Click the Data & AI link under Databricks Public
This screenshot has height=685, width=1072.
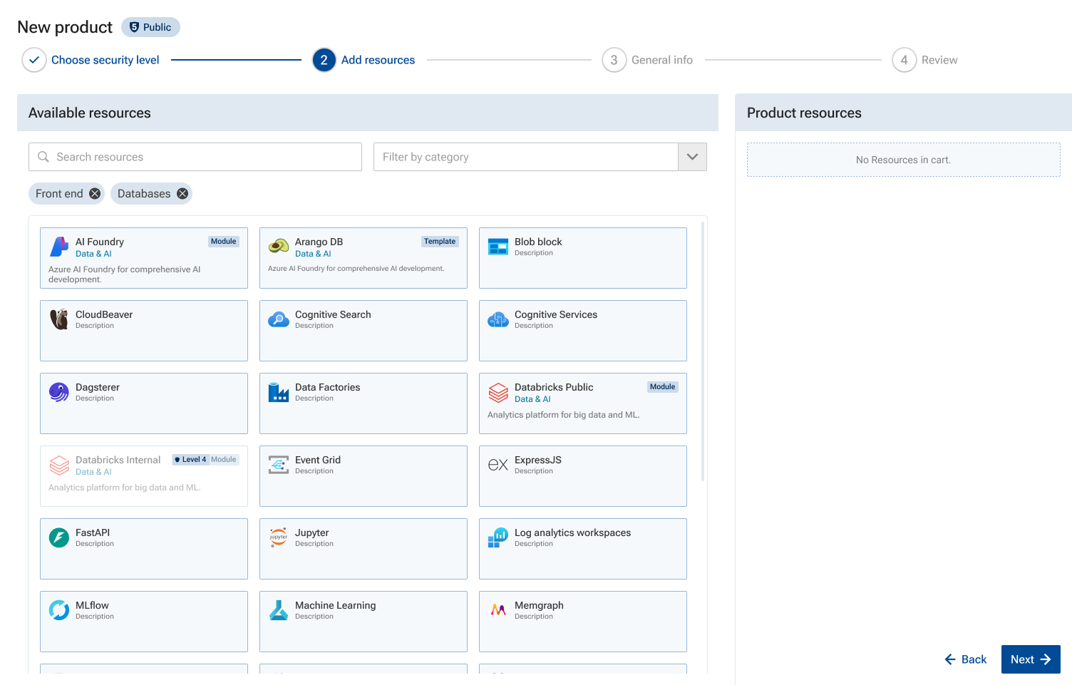click(532, 399)
